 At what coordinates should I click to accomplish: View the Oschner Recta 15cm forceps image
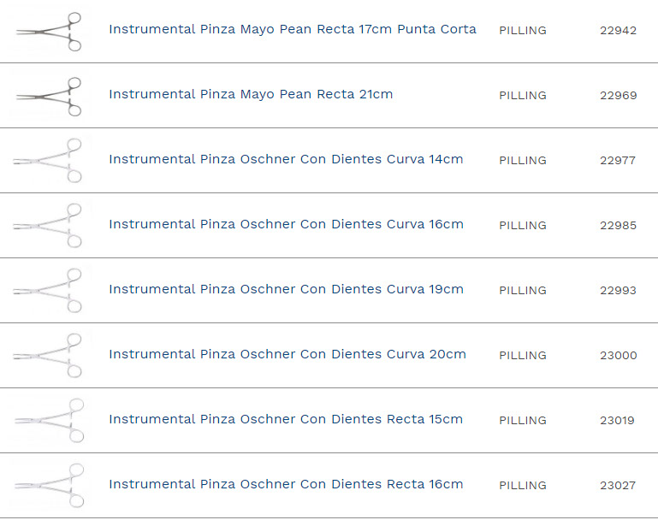click(50, 420)
